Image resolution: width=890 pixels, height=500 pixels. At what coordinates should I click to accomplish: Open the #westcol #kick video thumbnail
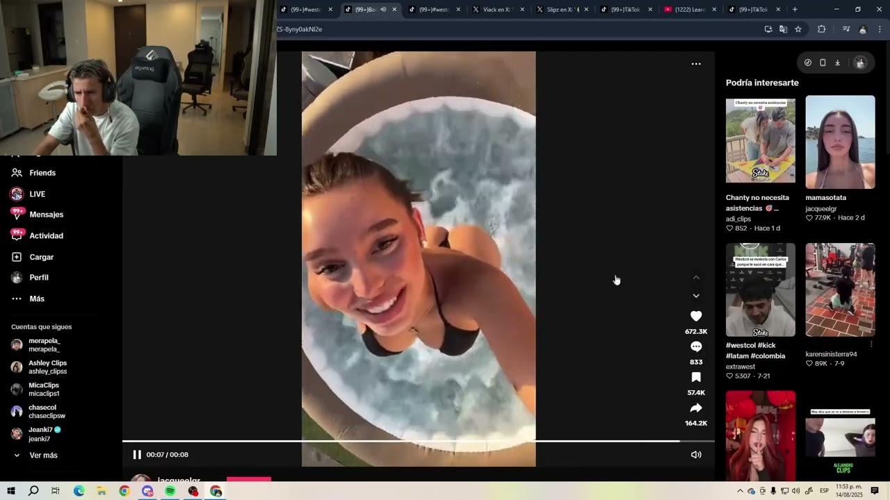pos(760,290)
